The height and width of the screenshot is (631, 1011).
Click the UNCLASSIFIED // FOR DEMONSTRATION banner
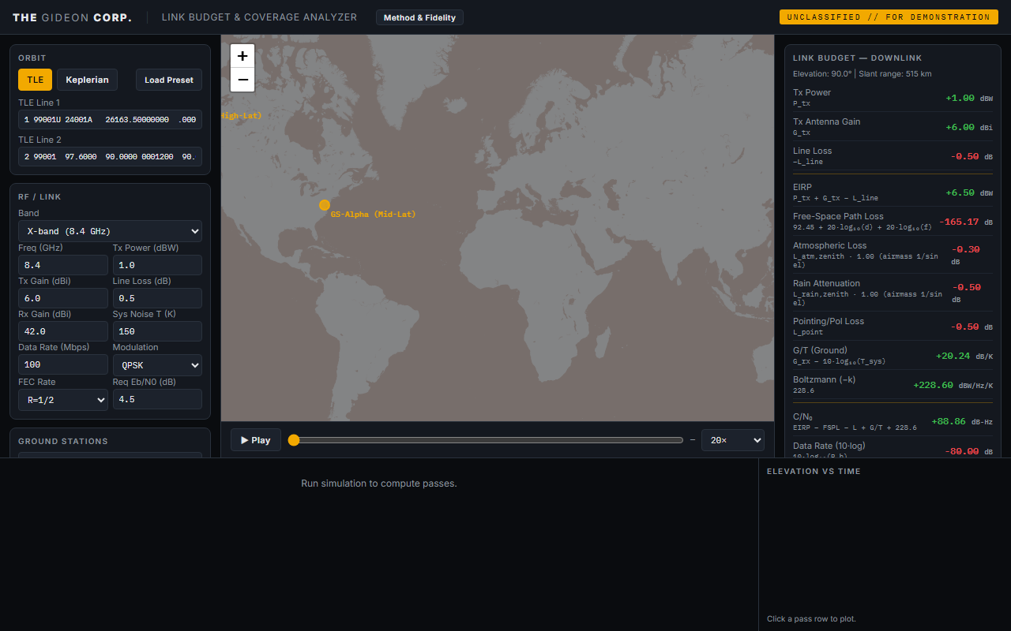click(889, 17)
